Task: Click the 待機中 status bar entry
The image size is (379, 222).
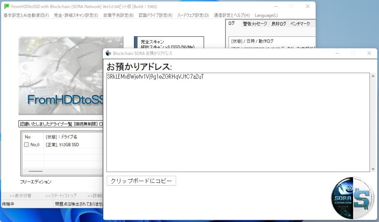Action: click(x=8, y=204)
